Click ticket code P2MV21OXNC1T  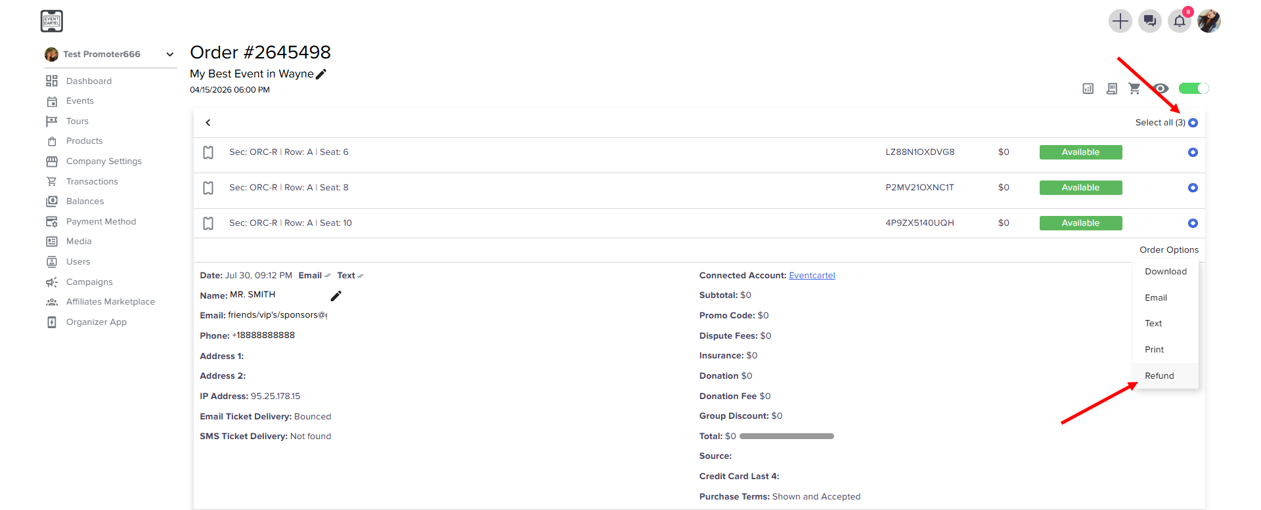(919, 188)
